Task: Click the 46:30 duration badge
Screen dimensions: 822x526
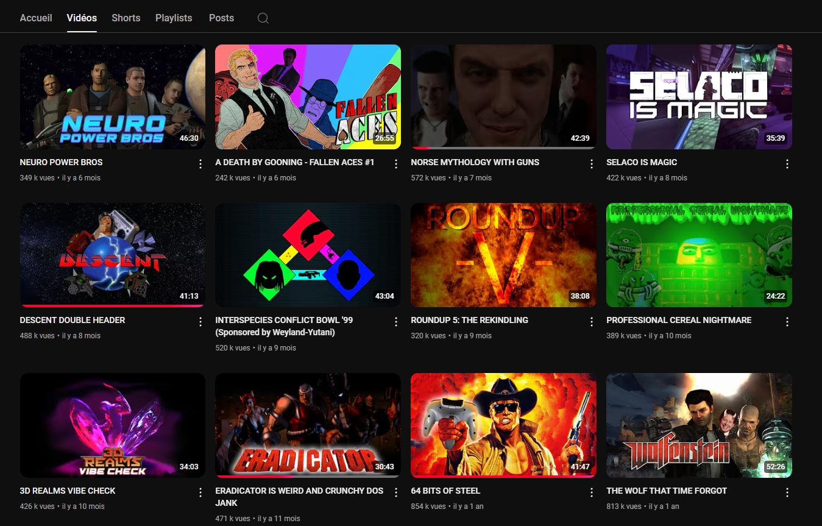Action: [x=189, y=138]
